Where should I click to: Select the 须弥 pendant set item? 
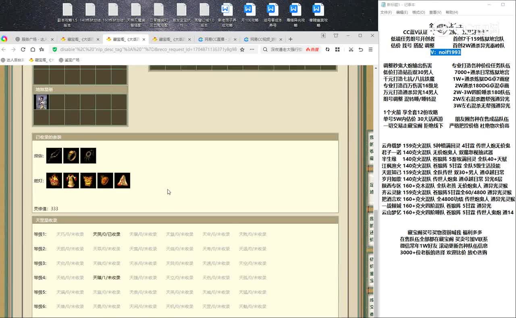[x=88, y=156]
